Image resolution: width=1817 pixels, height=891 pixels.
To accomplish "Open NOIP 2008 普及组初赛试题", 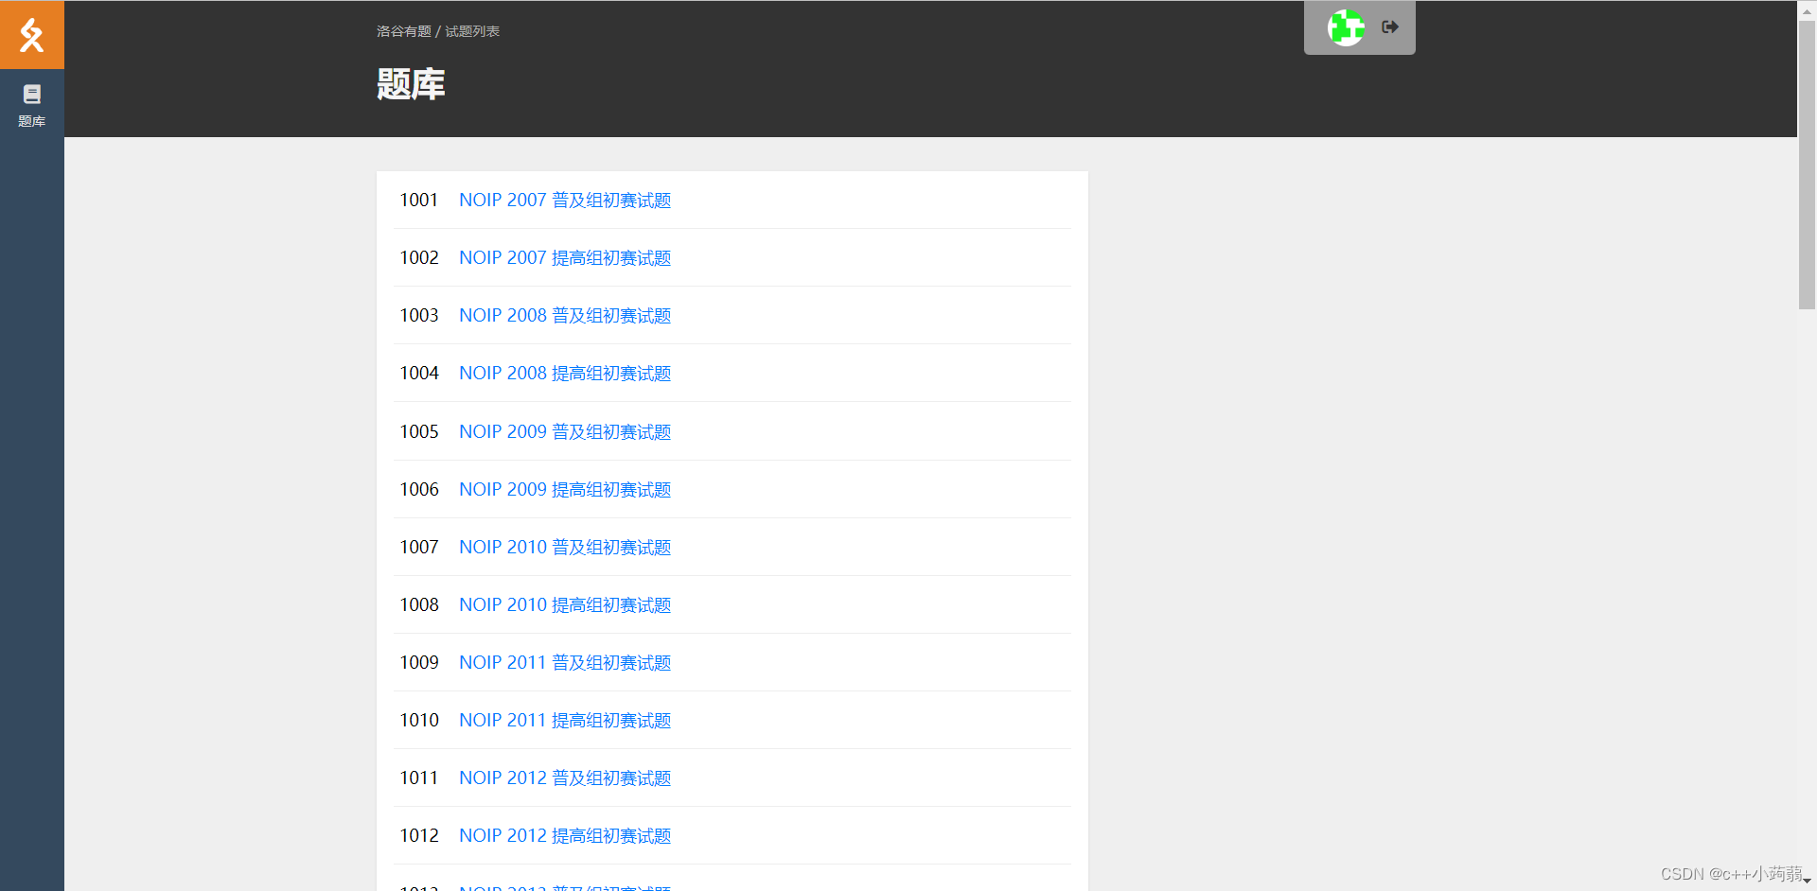I will tap(565, 316).
